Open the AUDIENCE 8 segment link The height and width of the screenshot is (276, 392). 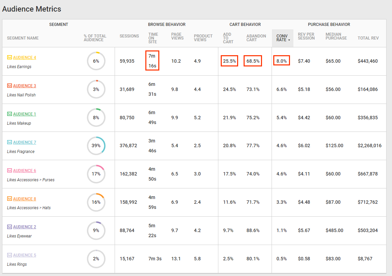25,199
